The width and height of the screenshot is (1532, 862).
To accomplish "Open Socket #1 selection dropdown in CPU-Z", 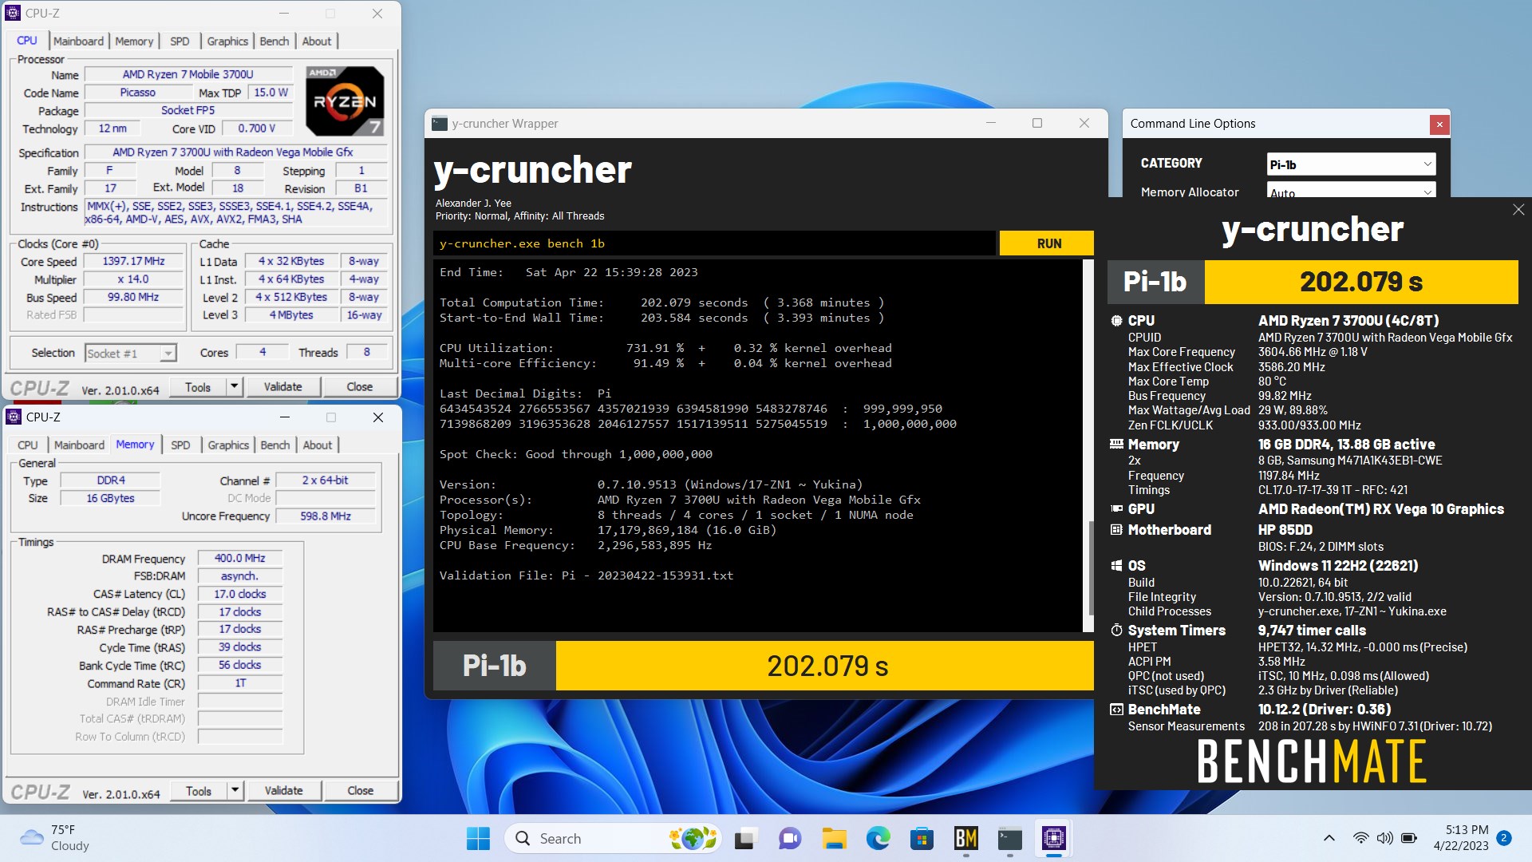I will click(130, 353).
